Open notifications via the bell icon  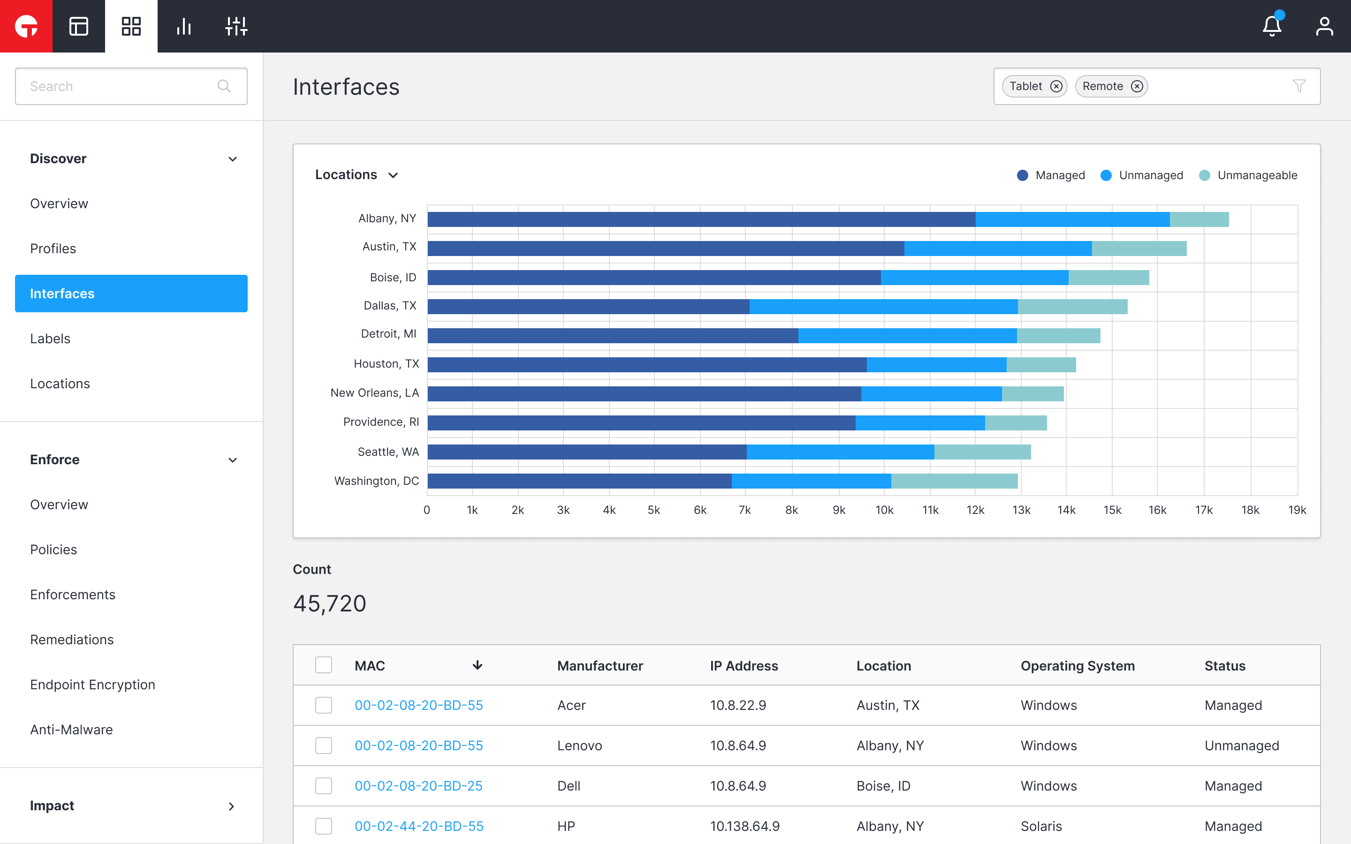(x=1272, y=26)
